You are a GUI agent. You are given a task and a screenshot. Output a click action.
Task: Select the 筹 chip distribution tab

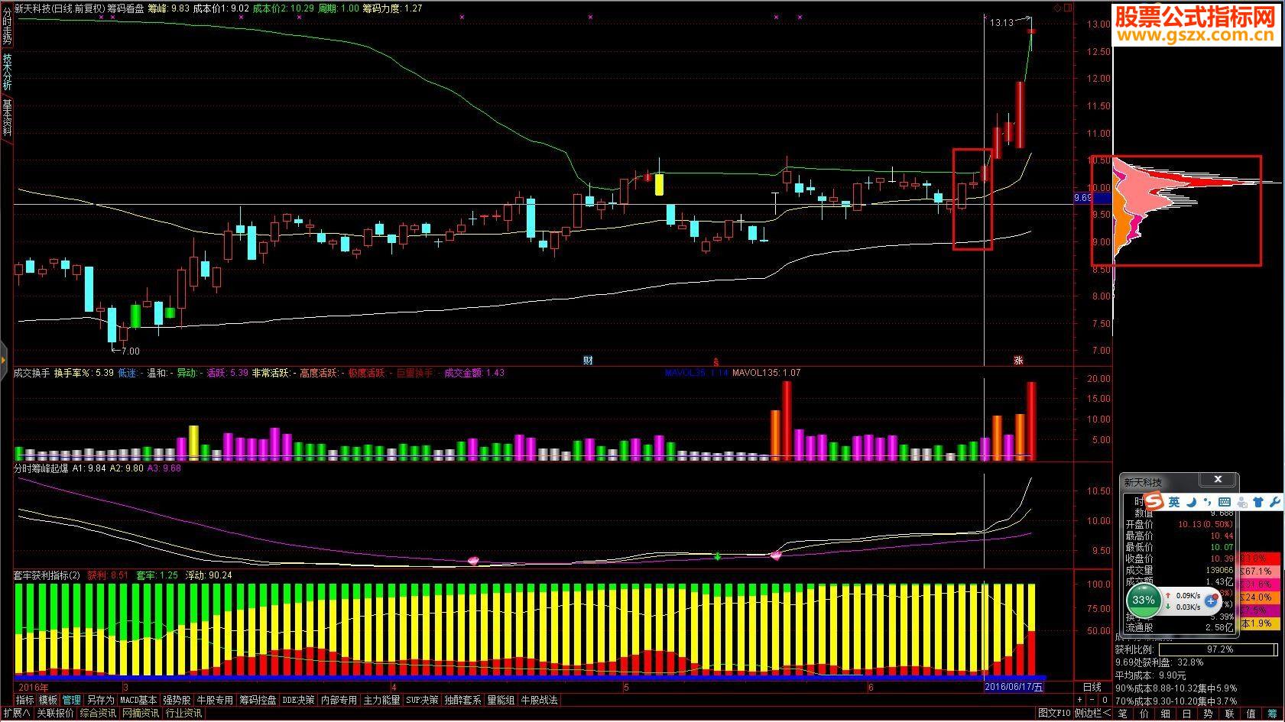1273,714
